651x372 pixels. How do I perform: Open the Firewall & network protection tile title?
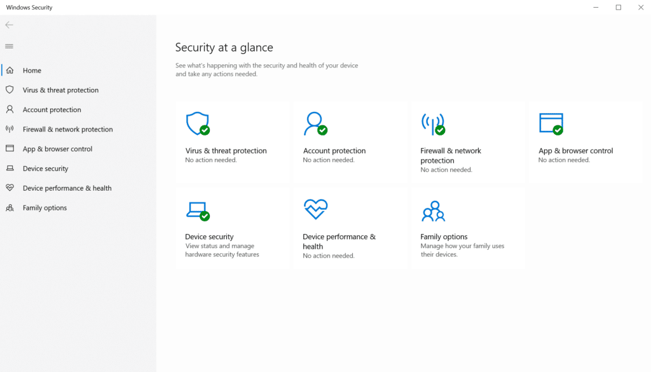[x=451, y=155]
